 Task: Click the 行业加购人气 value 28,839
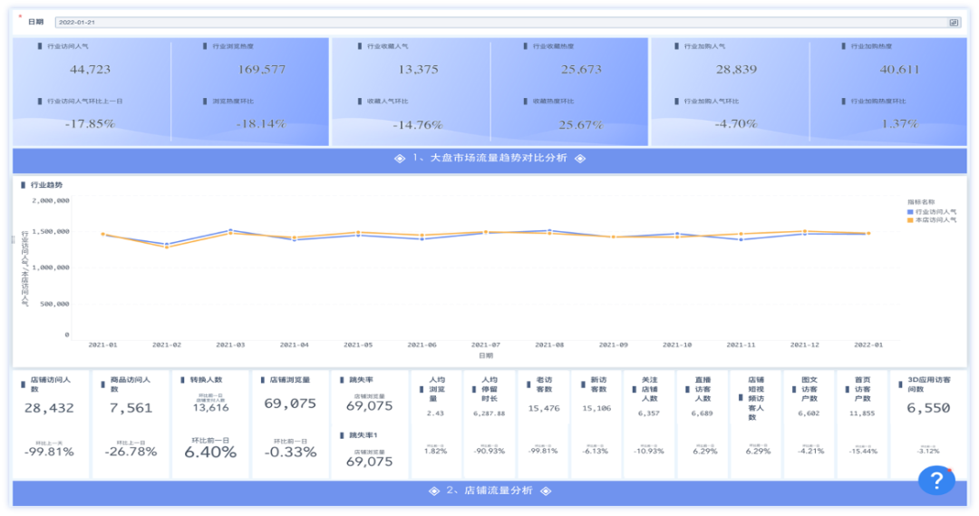pos(736,69)
